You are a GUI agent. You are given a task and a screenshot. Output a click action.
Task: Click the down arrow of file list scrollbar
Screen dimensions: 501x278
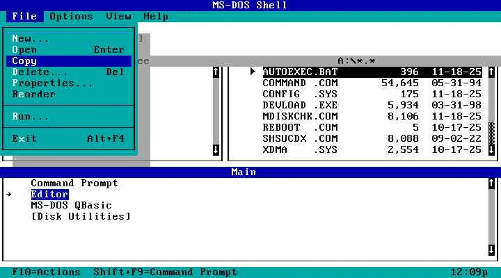point(491,149)
